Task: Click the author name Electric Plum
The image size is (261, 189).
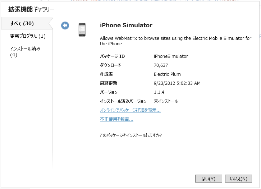Action: click(x=167, y=74)
